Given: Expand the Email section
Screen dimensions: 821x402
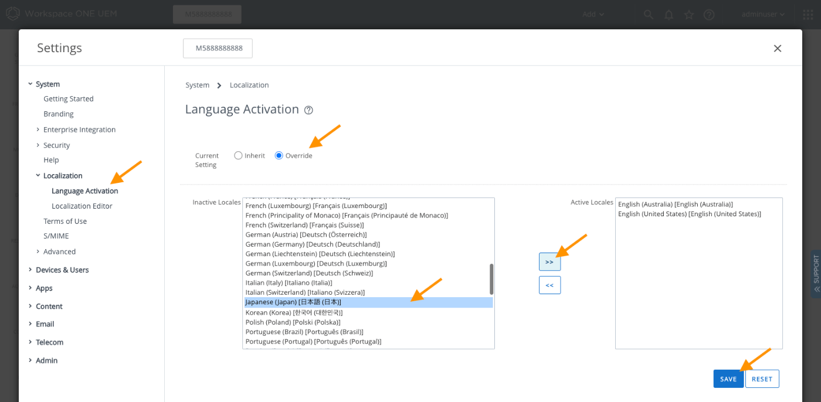Looking at the screenshot, I should point(30,323).
